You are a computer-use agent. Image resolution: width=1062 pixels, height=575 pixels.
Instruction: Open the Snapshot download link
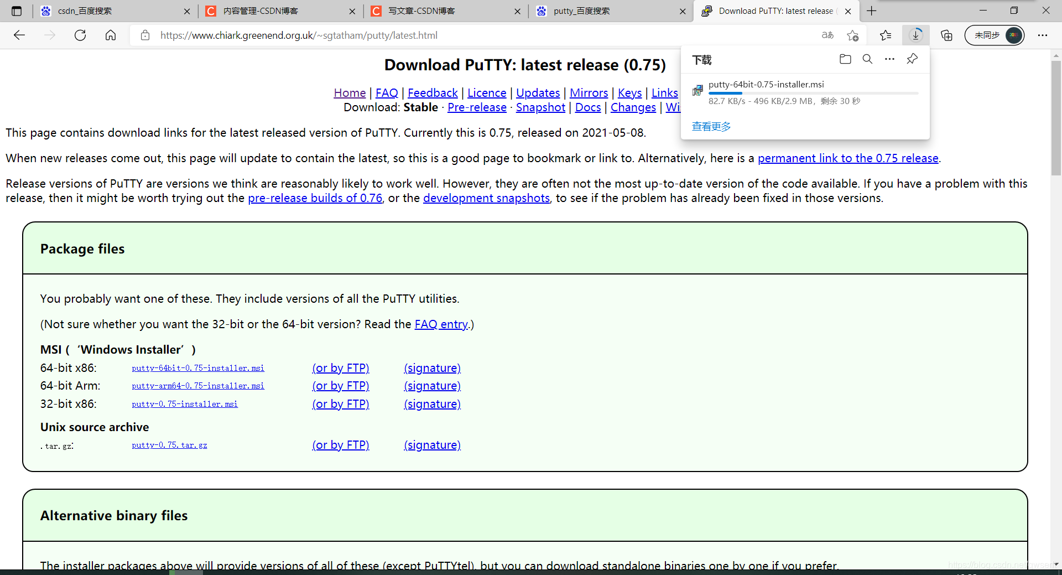(540, 107)
